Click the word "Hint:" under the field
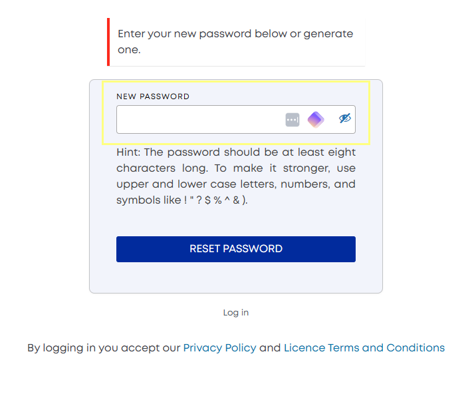 128,152
